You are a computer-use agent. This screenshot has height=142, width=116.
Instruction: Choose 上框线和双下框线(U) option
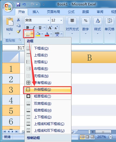click(x=48, y=131)
